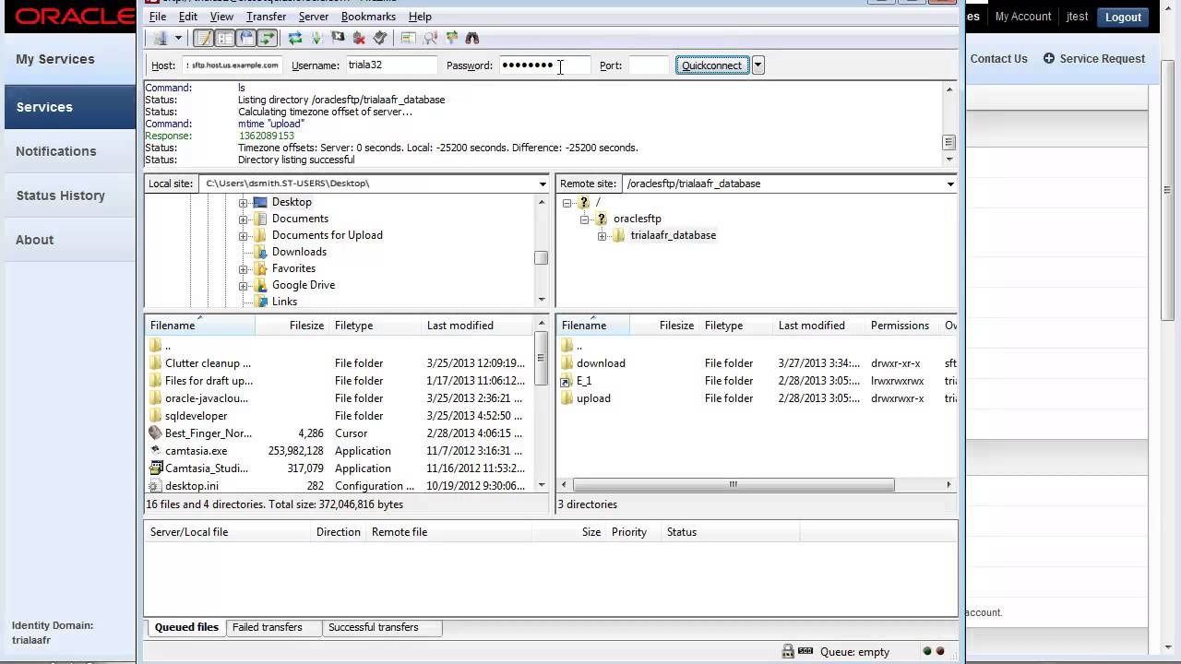Sort remote files by Permissions column
This screenshot has height=664, width=1181.
click(902, 326)
